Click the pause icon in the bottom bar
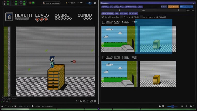This screenshot has height=111, width=197. (x=182, y=106)
